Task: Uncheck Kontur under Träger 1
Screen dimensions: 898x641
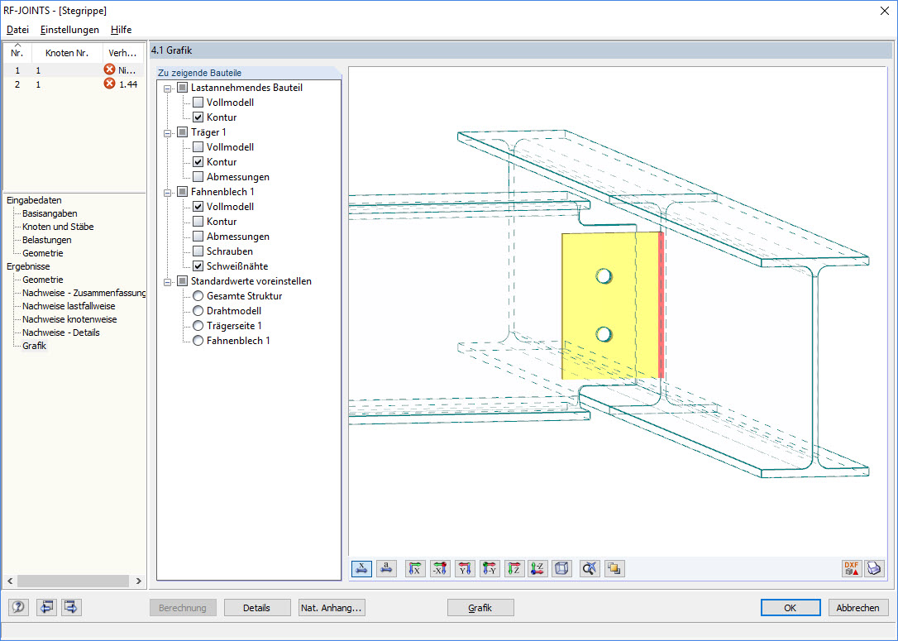Action: point(198,162)
